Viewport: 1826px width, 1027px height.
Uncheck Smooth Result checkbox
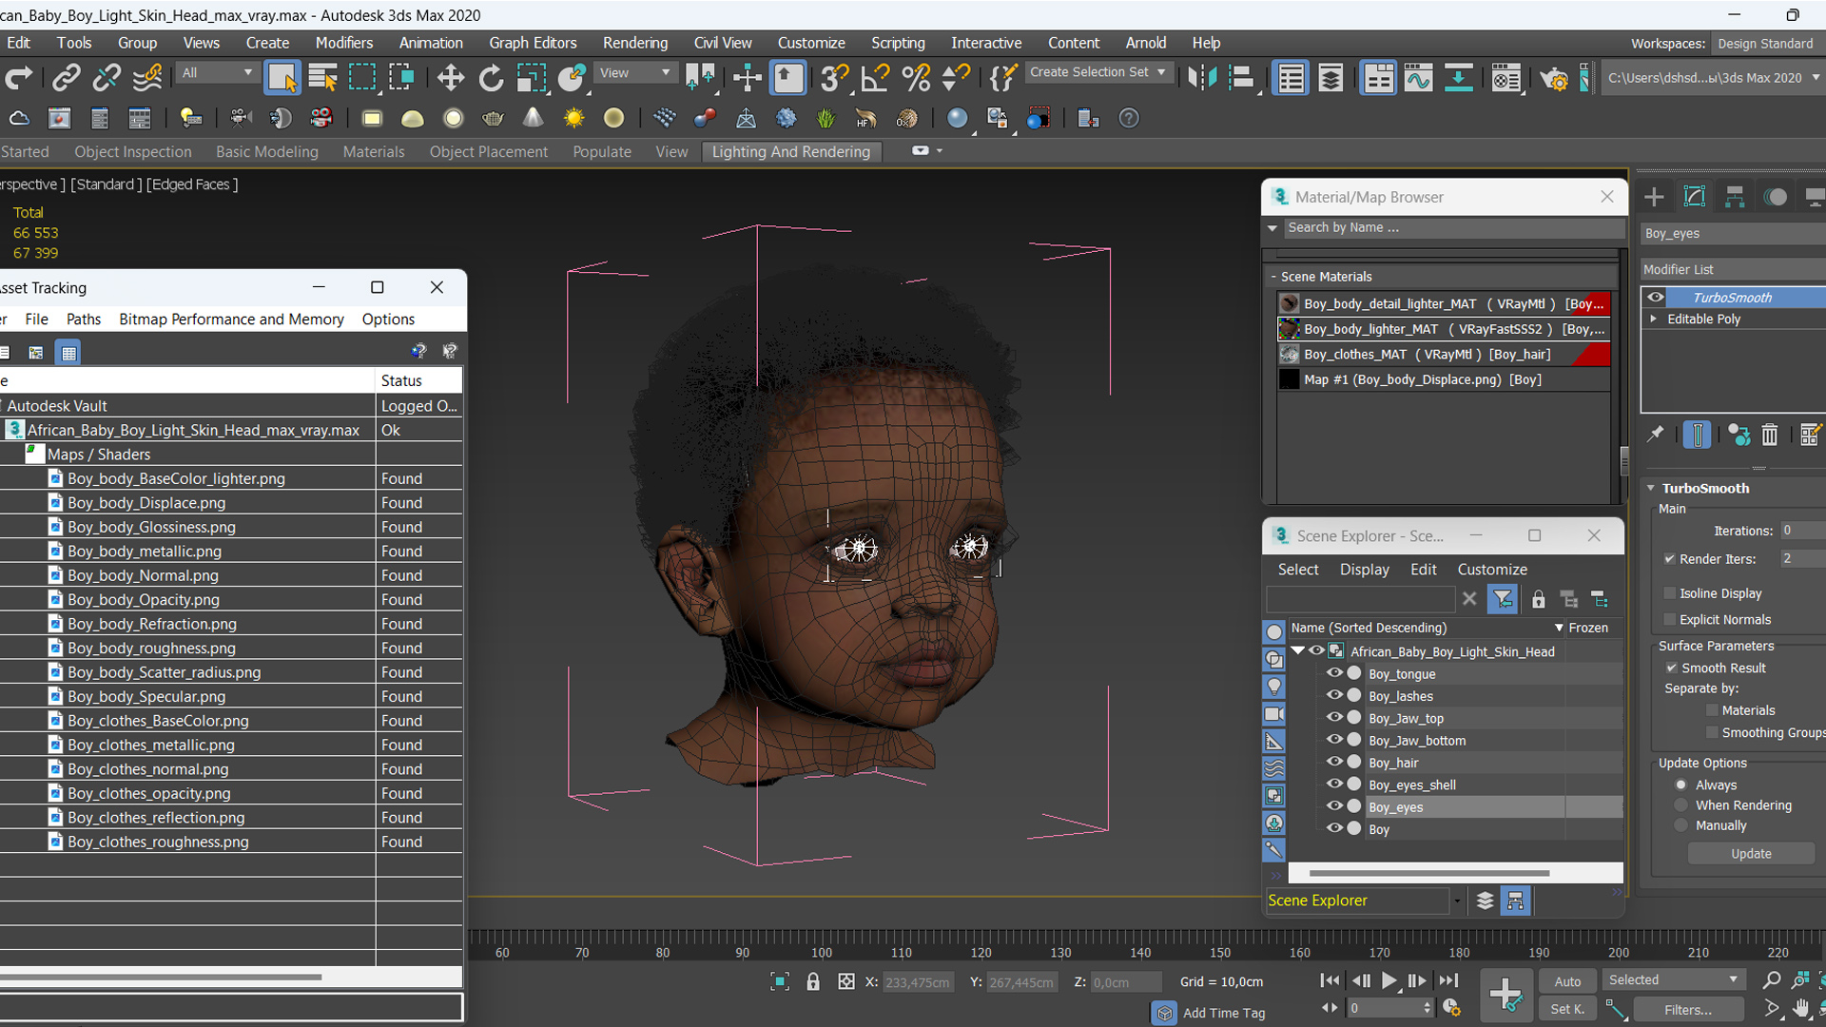point(1671,668)
